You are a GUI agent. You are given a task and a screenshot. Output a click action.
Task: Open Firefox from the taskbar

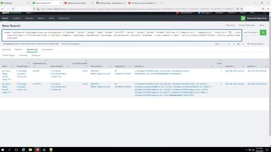(x=37, y=149)
